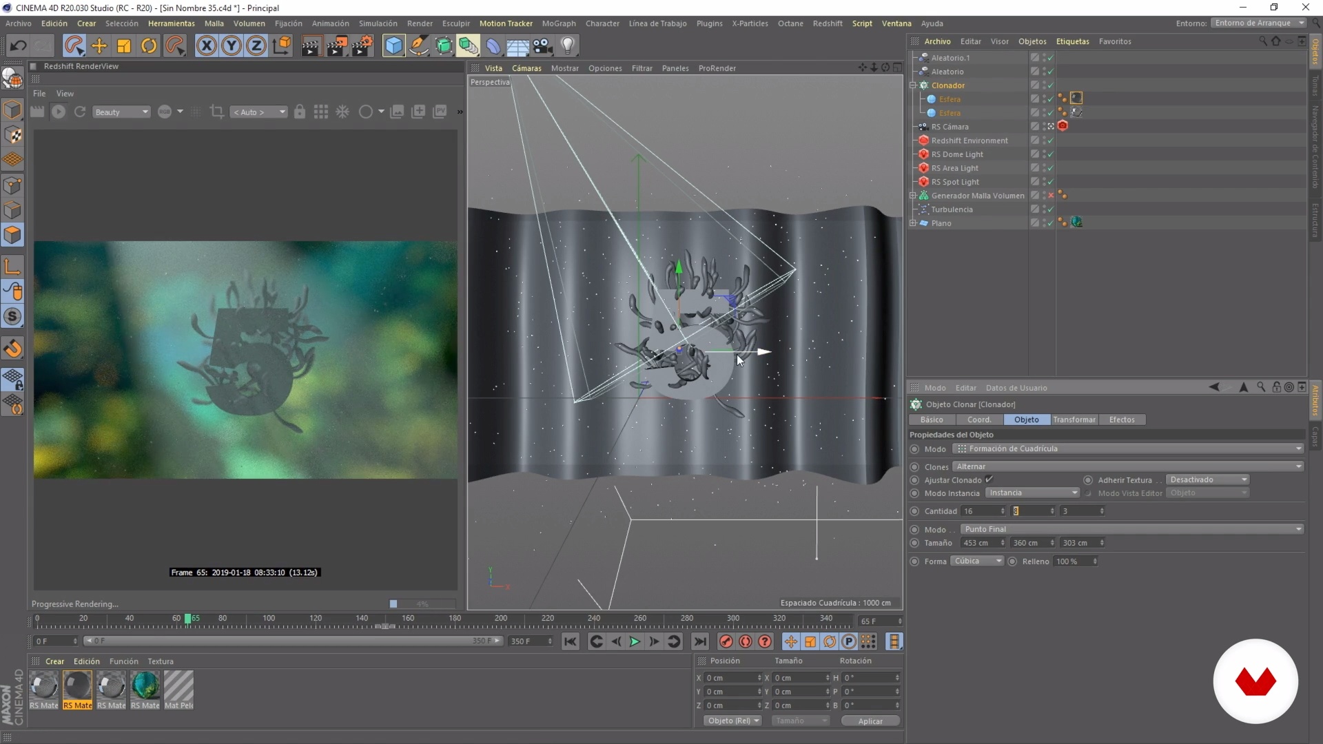The width and height of the screenshot is (1323, 744).
Task: Toggle Z axis lock
Action: click(x=256, y=46)
